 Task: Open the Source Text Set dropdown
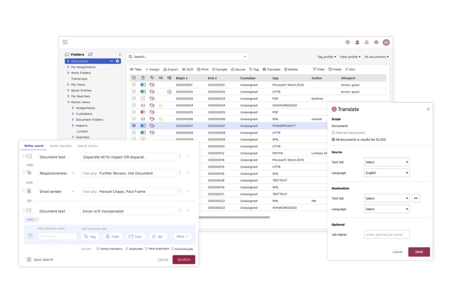387,162
